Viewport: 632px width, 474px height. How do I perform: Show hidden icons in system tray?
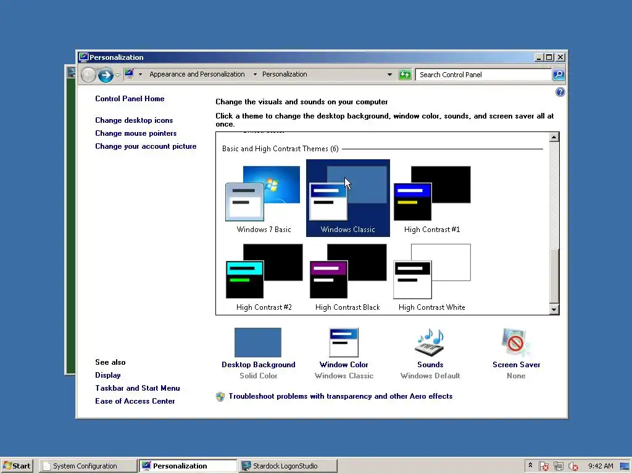click(x=530, y=465)
